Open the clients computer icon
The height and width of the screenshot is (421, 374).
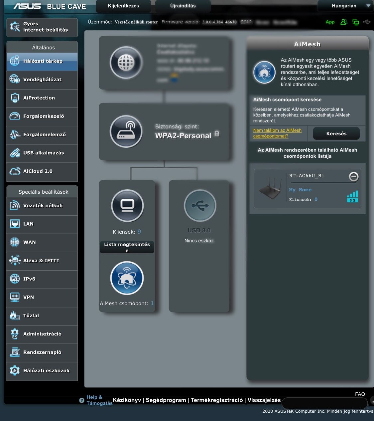point(127,206)
